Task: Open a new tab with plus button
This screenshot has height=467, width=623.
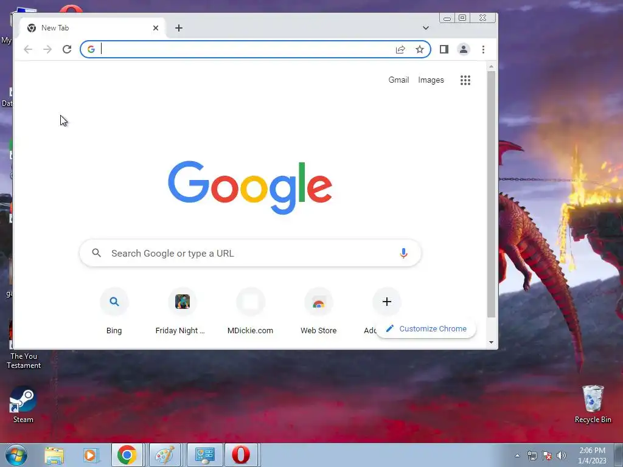Action: 179,28
